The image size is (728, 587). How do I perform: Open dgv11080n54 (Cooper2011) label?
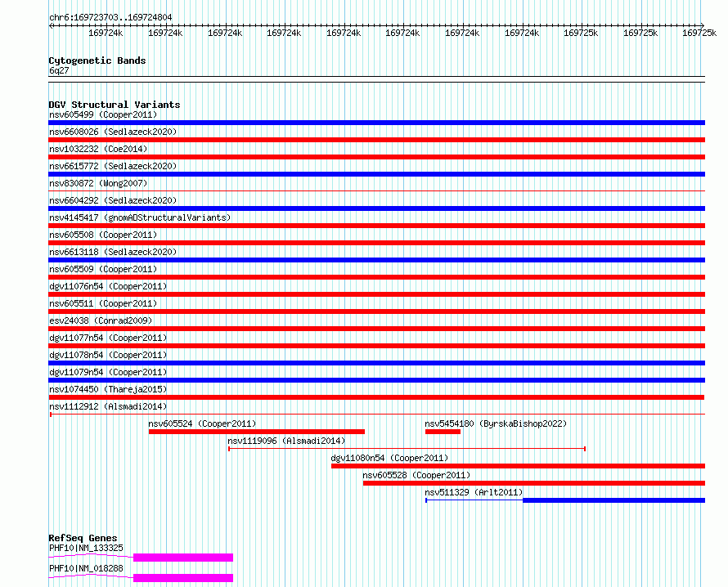389,458
